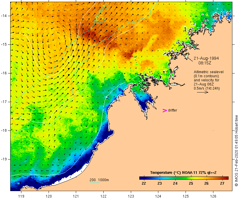240x199 pixels.
Task: Click longitude axis label 125
Action: tap(186, 196)
